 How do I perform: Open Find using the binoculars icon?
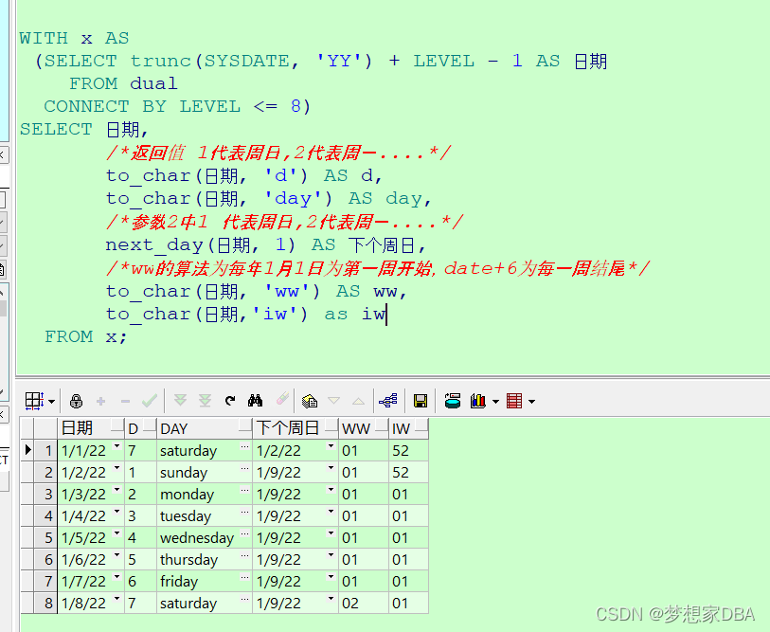click(x=254, y=400)
